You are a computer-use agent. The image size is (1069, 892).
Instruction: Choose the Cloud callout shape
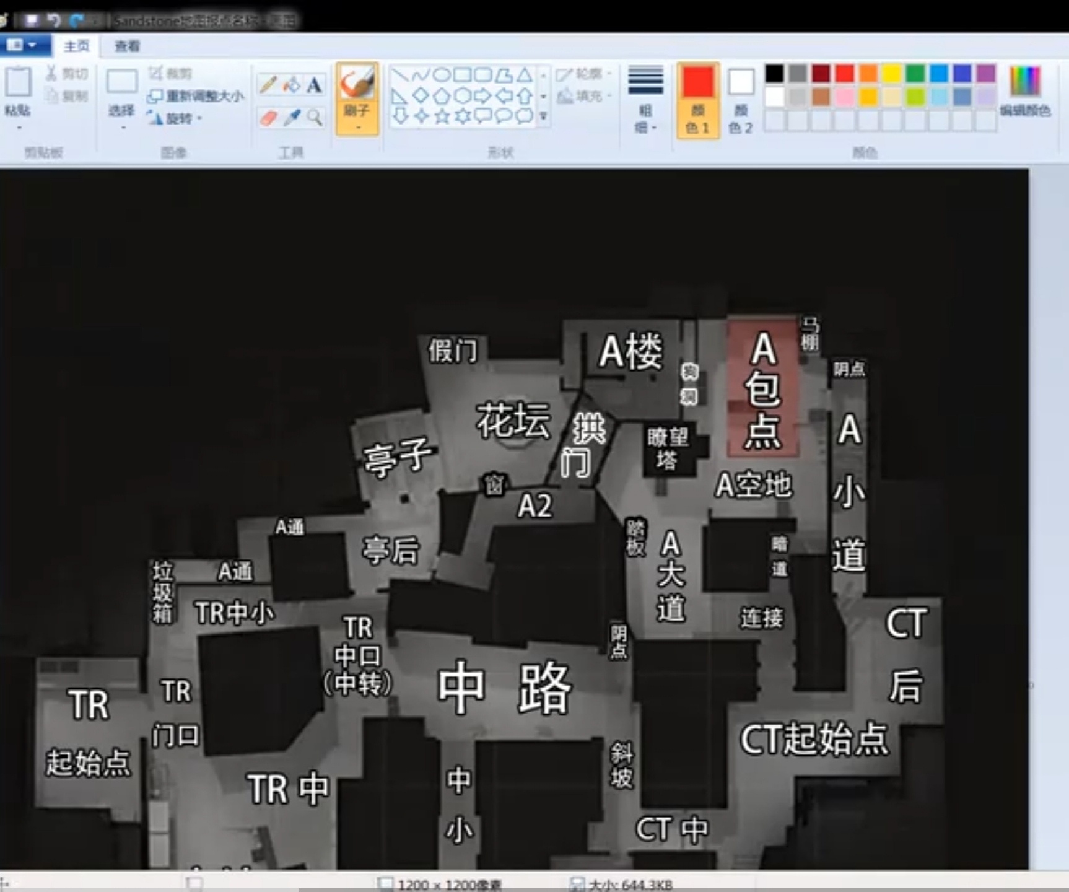(525, 116)
